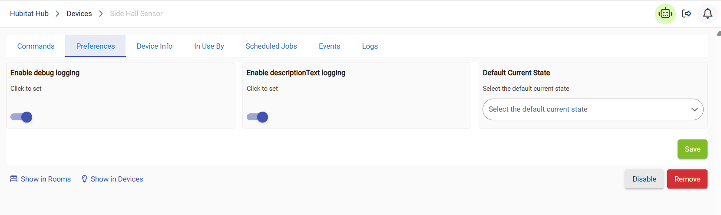Click the red Remove button
The height and width of the screenshot is (215, 721).
tap(687, 179)
